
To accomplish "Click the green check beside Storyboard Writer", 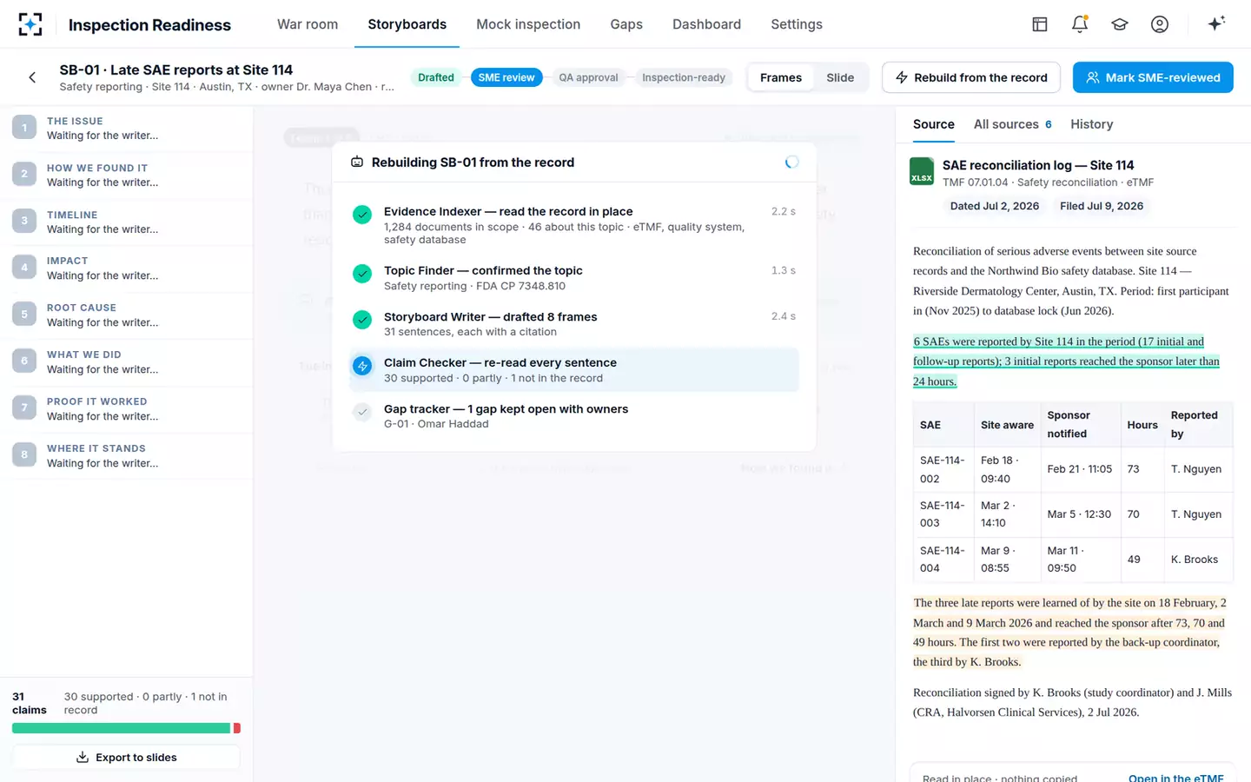I will point(362,320).
